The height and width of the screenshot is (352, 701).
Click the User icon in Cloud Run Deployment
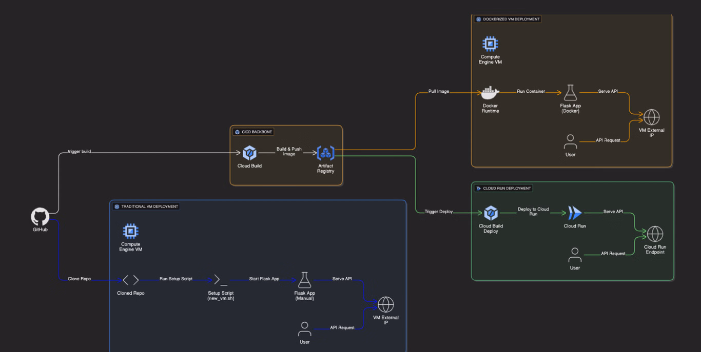click(x=575, y=255)
